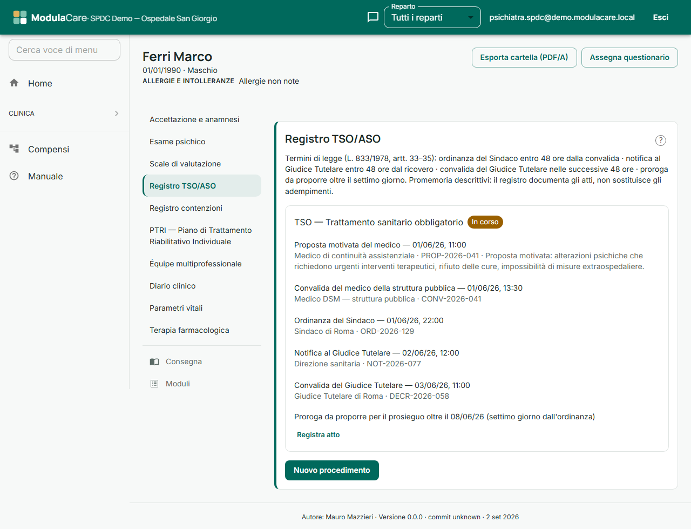Click the Assegna questionario button
The image size is (691, 529).
click(629, 57)
